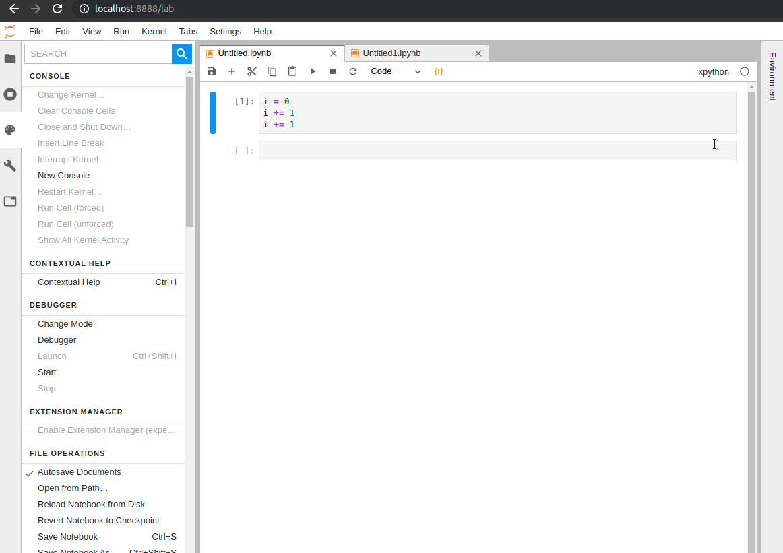Insert a new cell with the plus icon

point(232,71)
